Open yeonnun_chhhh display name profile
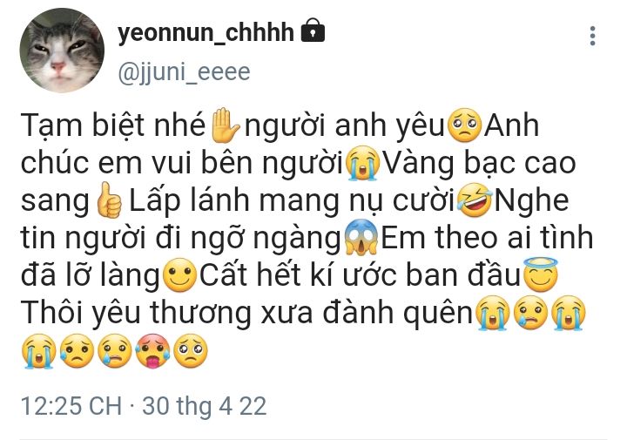The height and width of the screenshot is (440, 627). (x=206, y=34)
